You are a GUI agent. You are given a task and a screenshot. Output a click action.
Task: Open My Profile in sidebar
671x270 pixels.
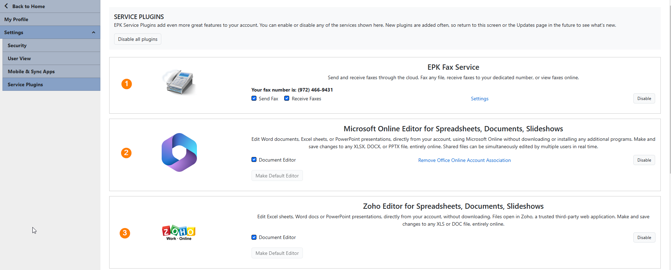tap(50, 19)
